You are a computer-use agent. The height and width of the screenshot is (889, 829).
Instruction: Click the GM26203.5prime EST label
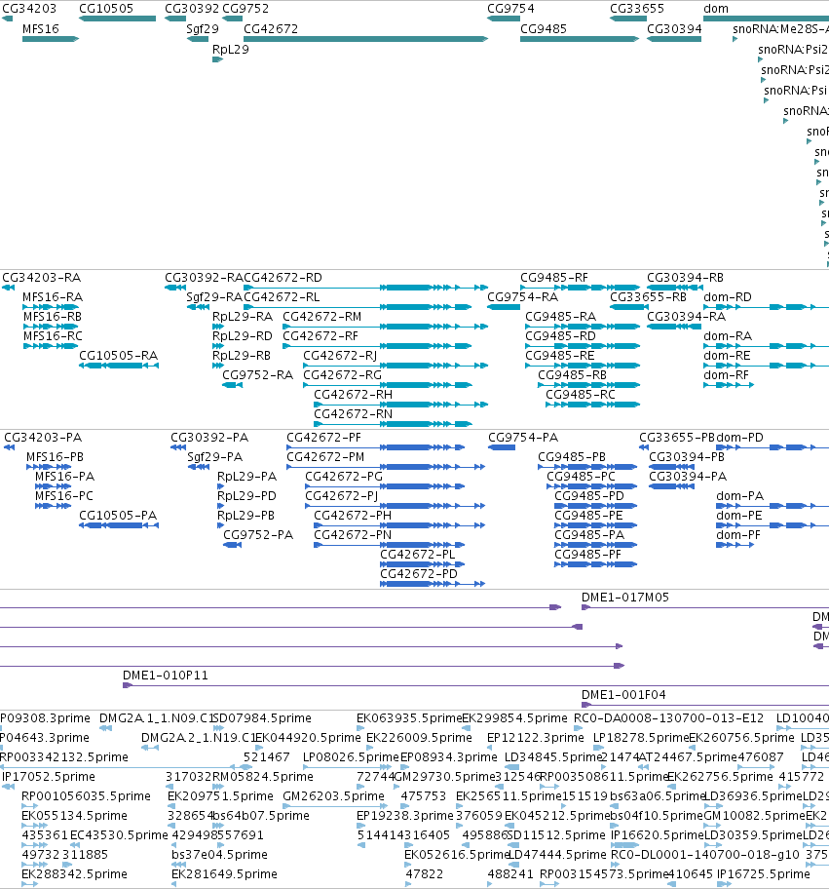334,796
